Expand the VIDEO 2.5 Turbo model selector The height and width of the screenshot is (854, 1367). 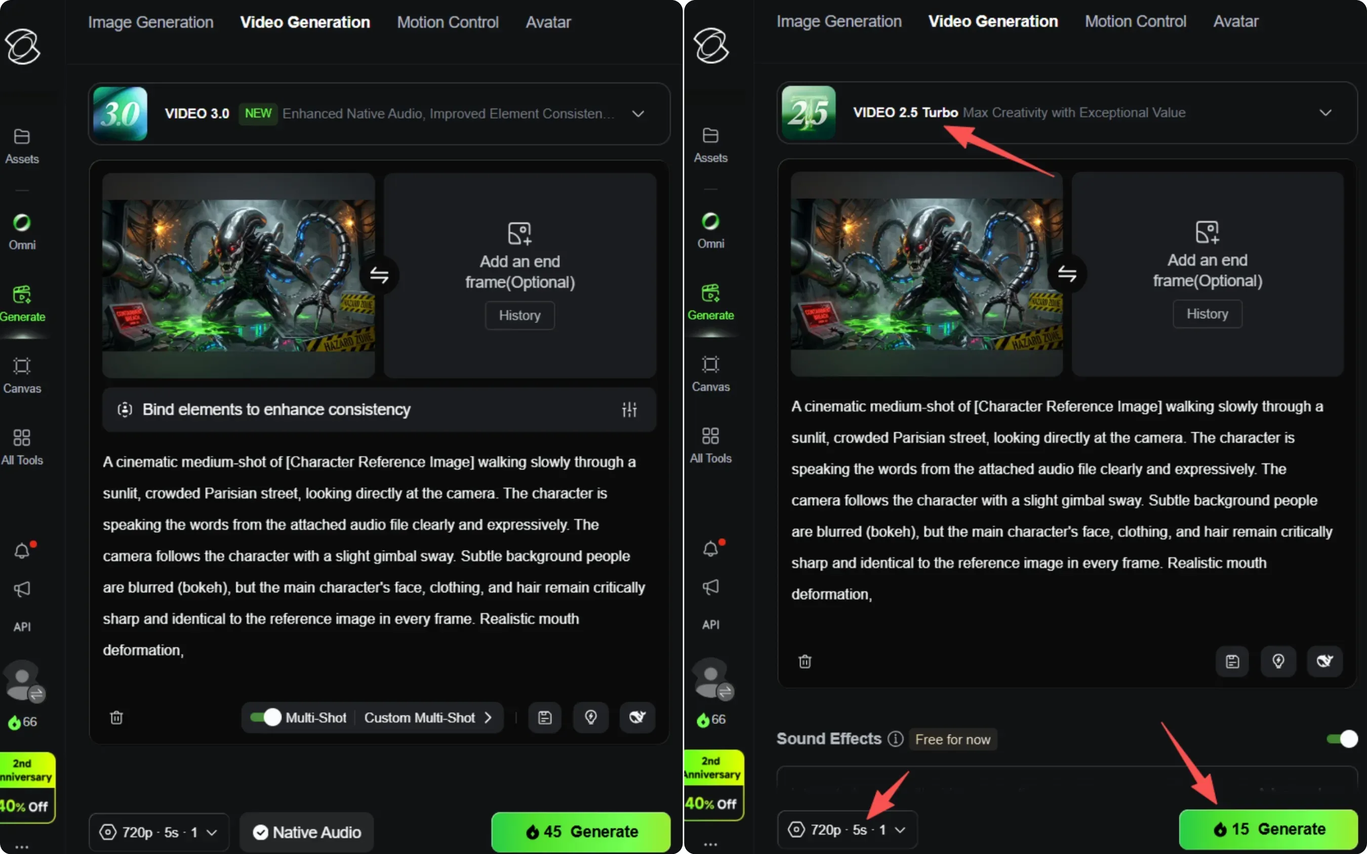tap(1066, 112)
